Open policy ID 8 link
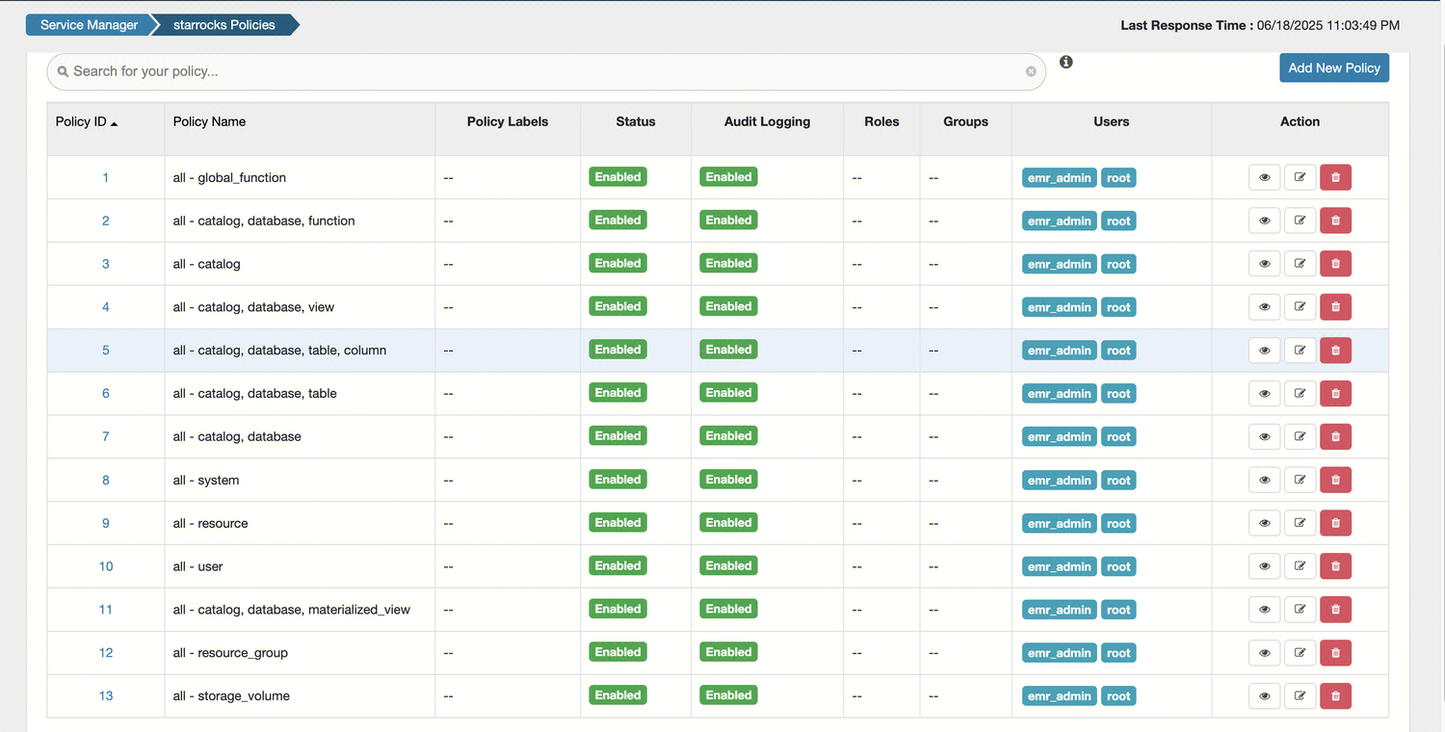1445x732 pixels. [106, 480]
